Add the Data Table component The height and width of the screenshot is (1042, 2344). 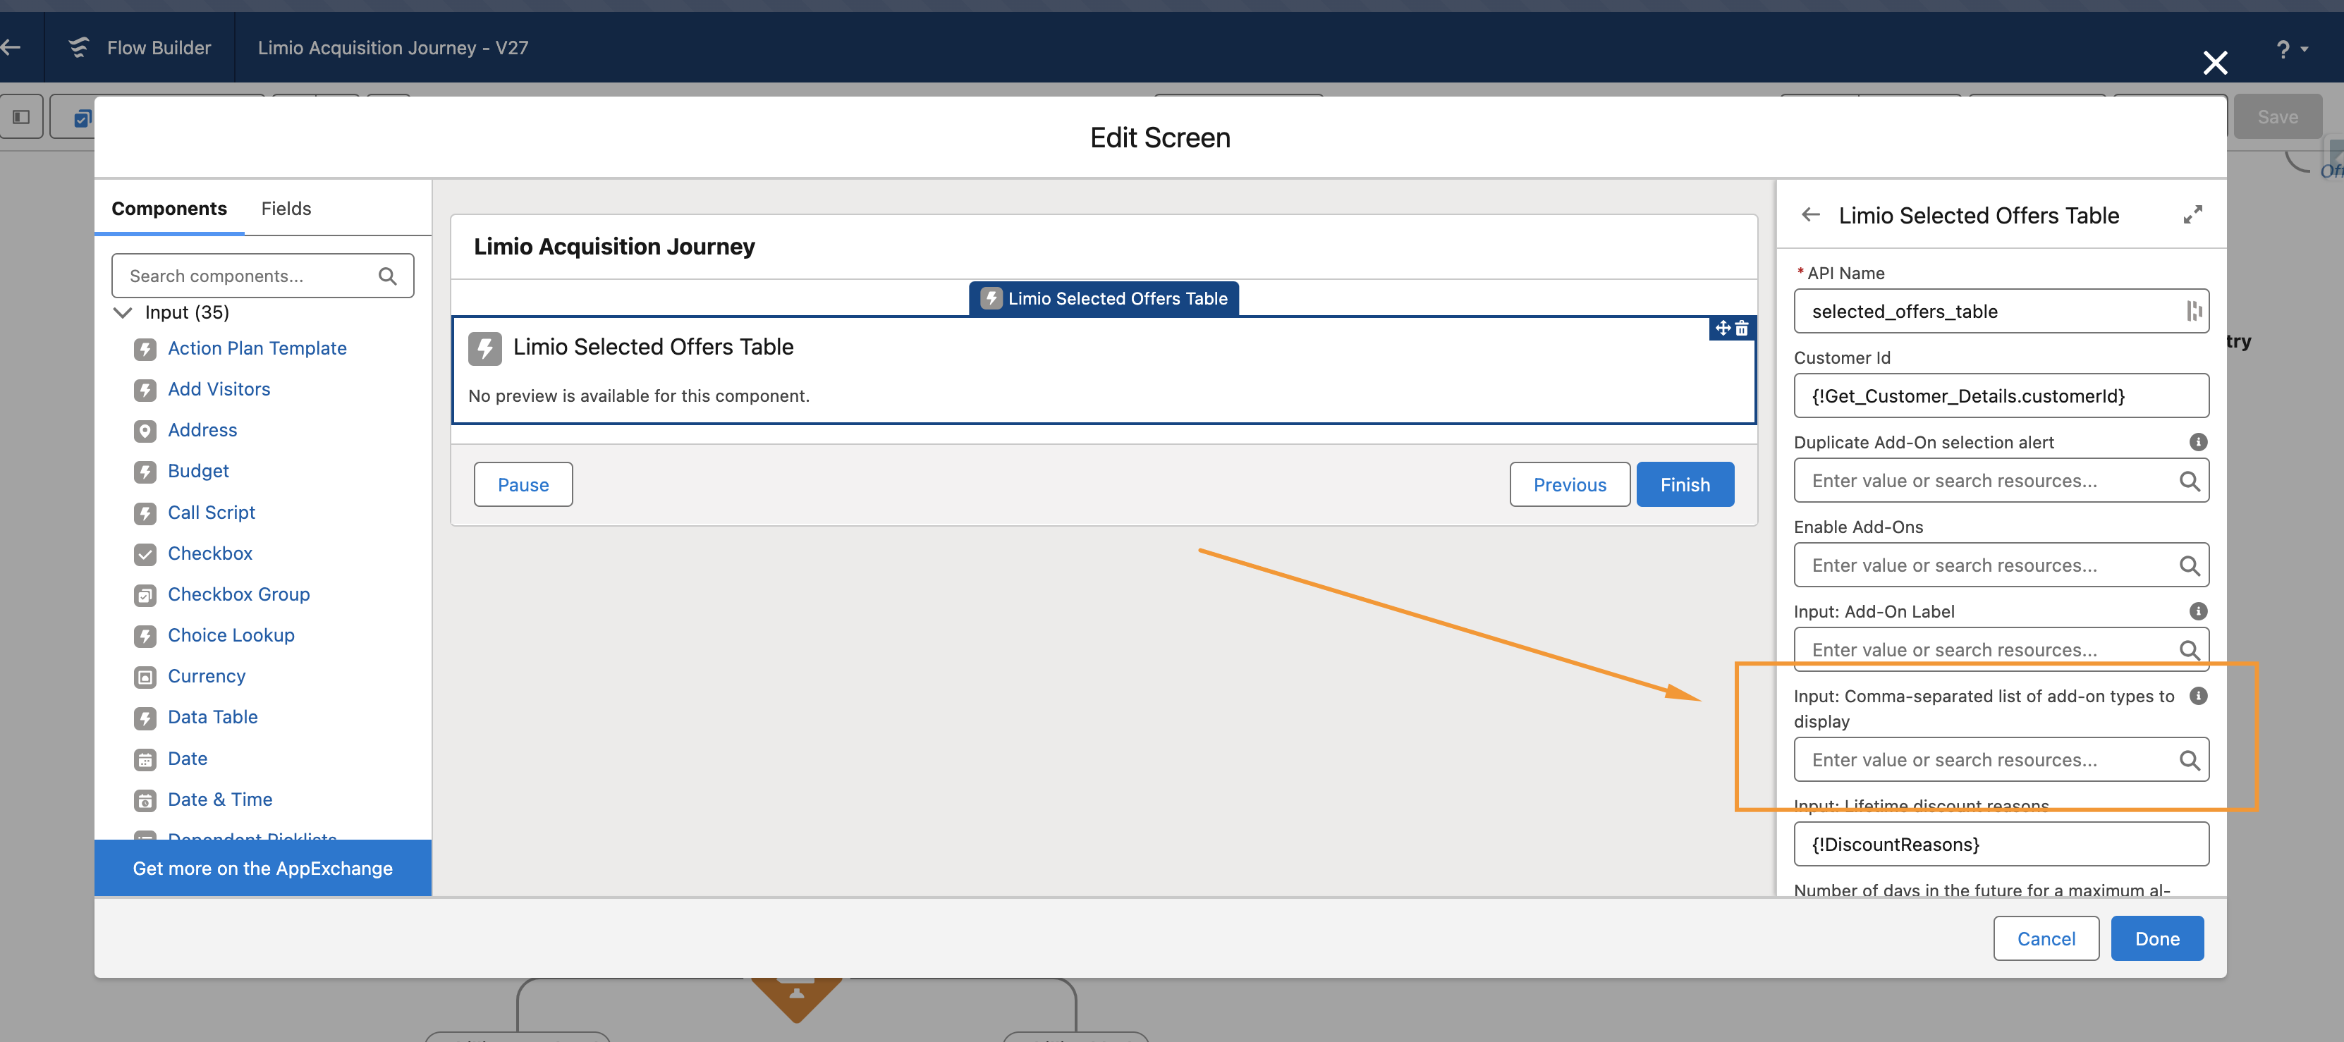point(213,717)
